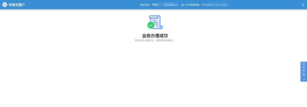The height and width of the screenshot is (107, 307).
Task: Select the credit code starting with 913
Action: 204,5
